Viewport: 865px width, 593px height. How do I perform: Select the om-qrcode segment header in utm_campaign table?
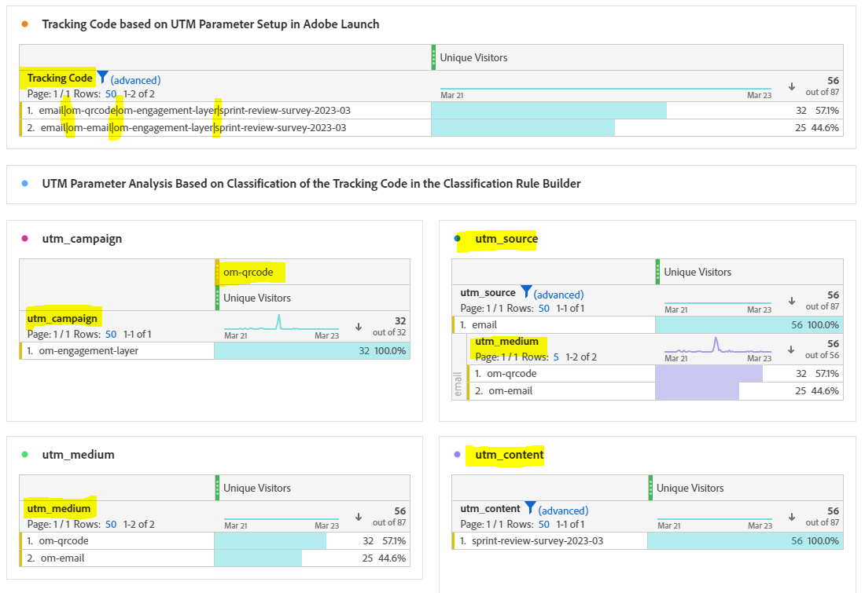tap(248, 273)
